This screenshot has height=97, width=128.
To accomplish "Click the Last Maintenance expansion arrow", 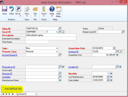I will (x=111, y=77).
